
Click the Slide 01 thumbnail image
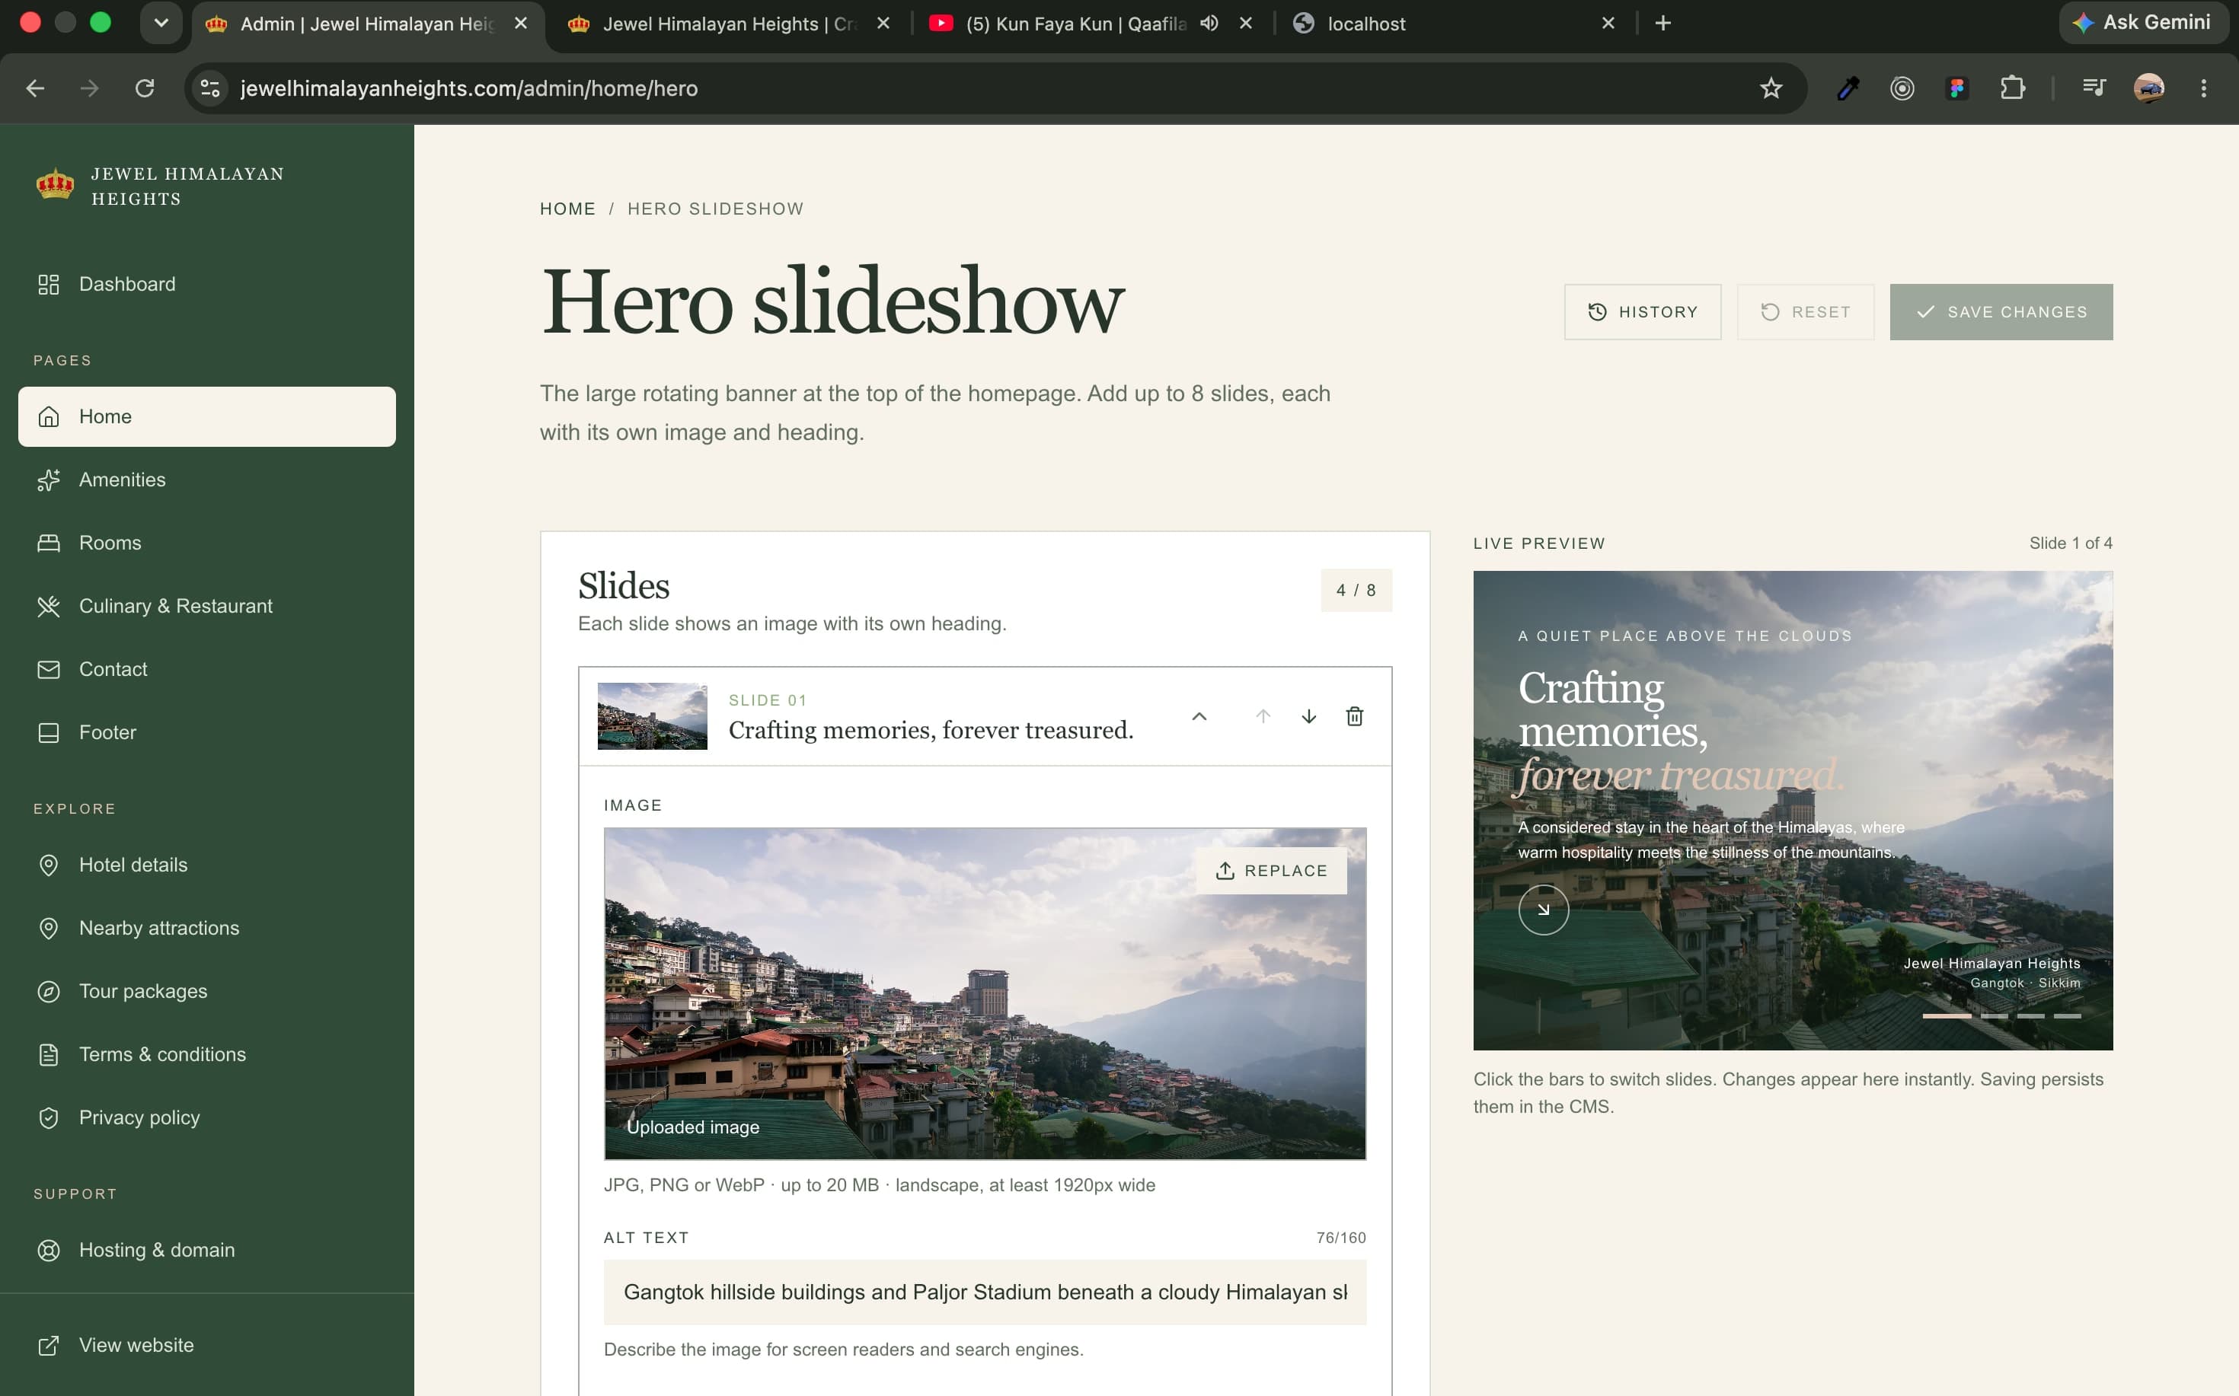(652, 716)
